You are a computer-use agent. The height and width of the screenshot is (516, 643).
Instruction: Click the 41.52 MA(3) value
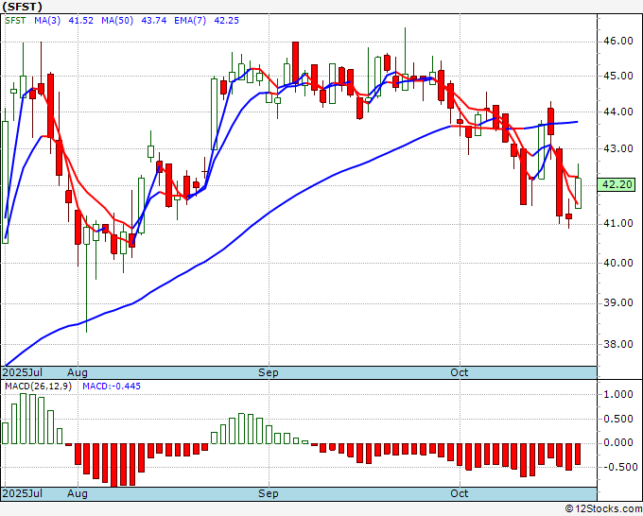click(80, 21)
